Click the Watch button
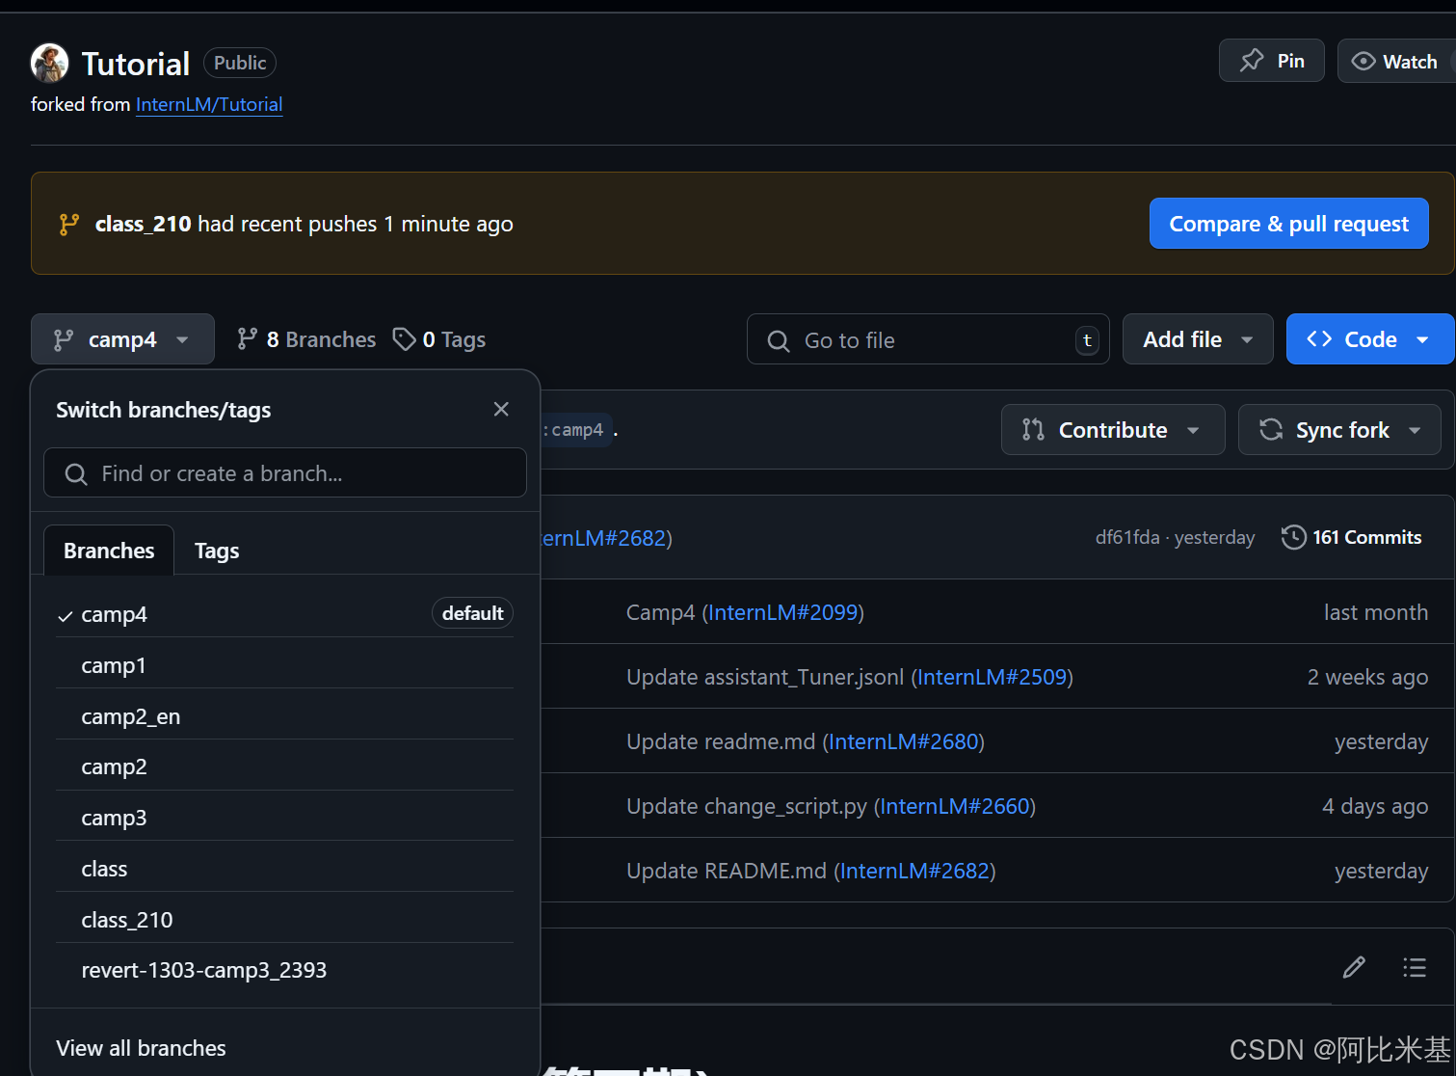Screen dimensions: 1456x1076 pos(1396,61)
